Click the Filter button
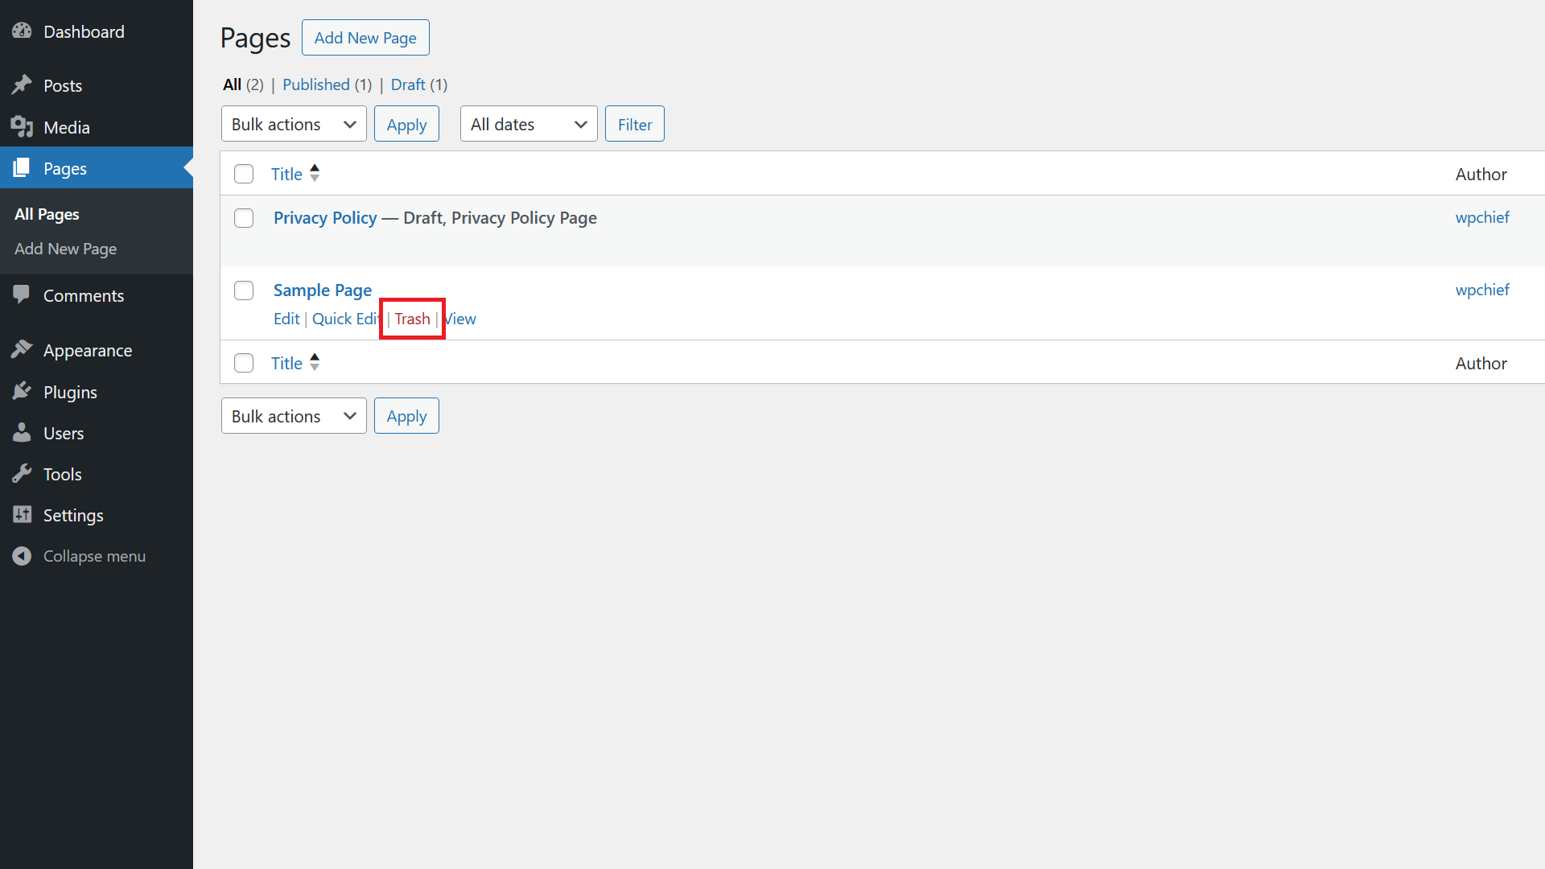This screenshot has width=1545, height=869. [x=635, y=123]
